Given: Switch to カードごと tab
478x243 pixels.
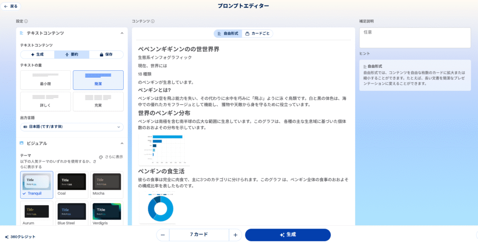Looking at the screenshot, I should pos(258,34).
